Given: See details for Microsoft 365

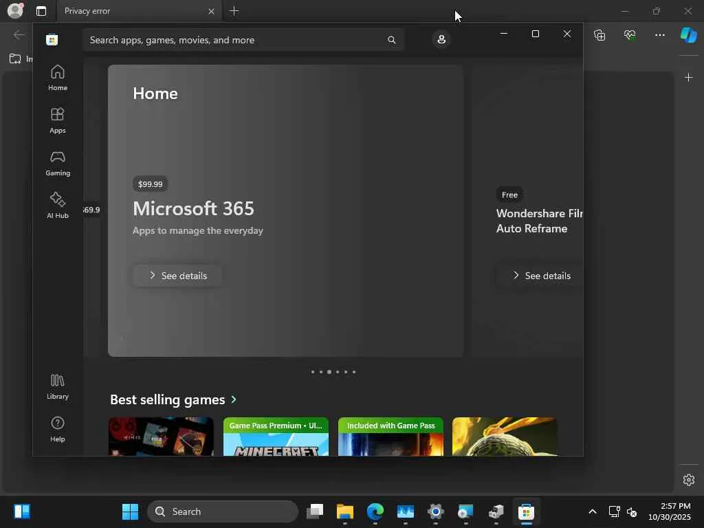Looking at the screenshot, I should tap(178, 276).
